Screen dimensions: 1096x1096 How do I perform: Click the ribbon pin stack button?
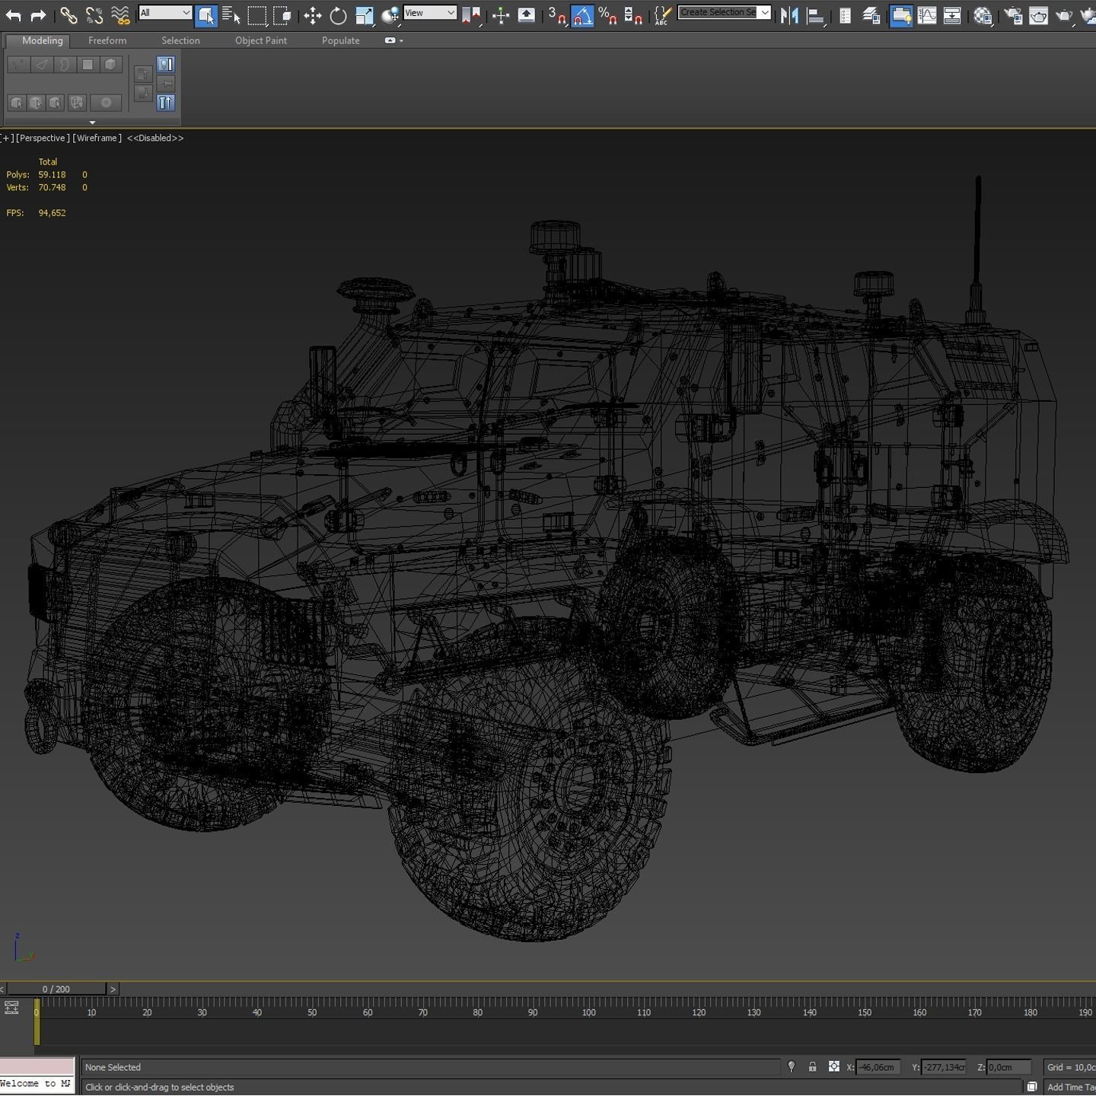(x=165, y=84)
